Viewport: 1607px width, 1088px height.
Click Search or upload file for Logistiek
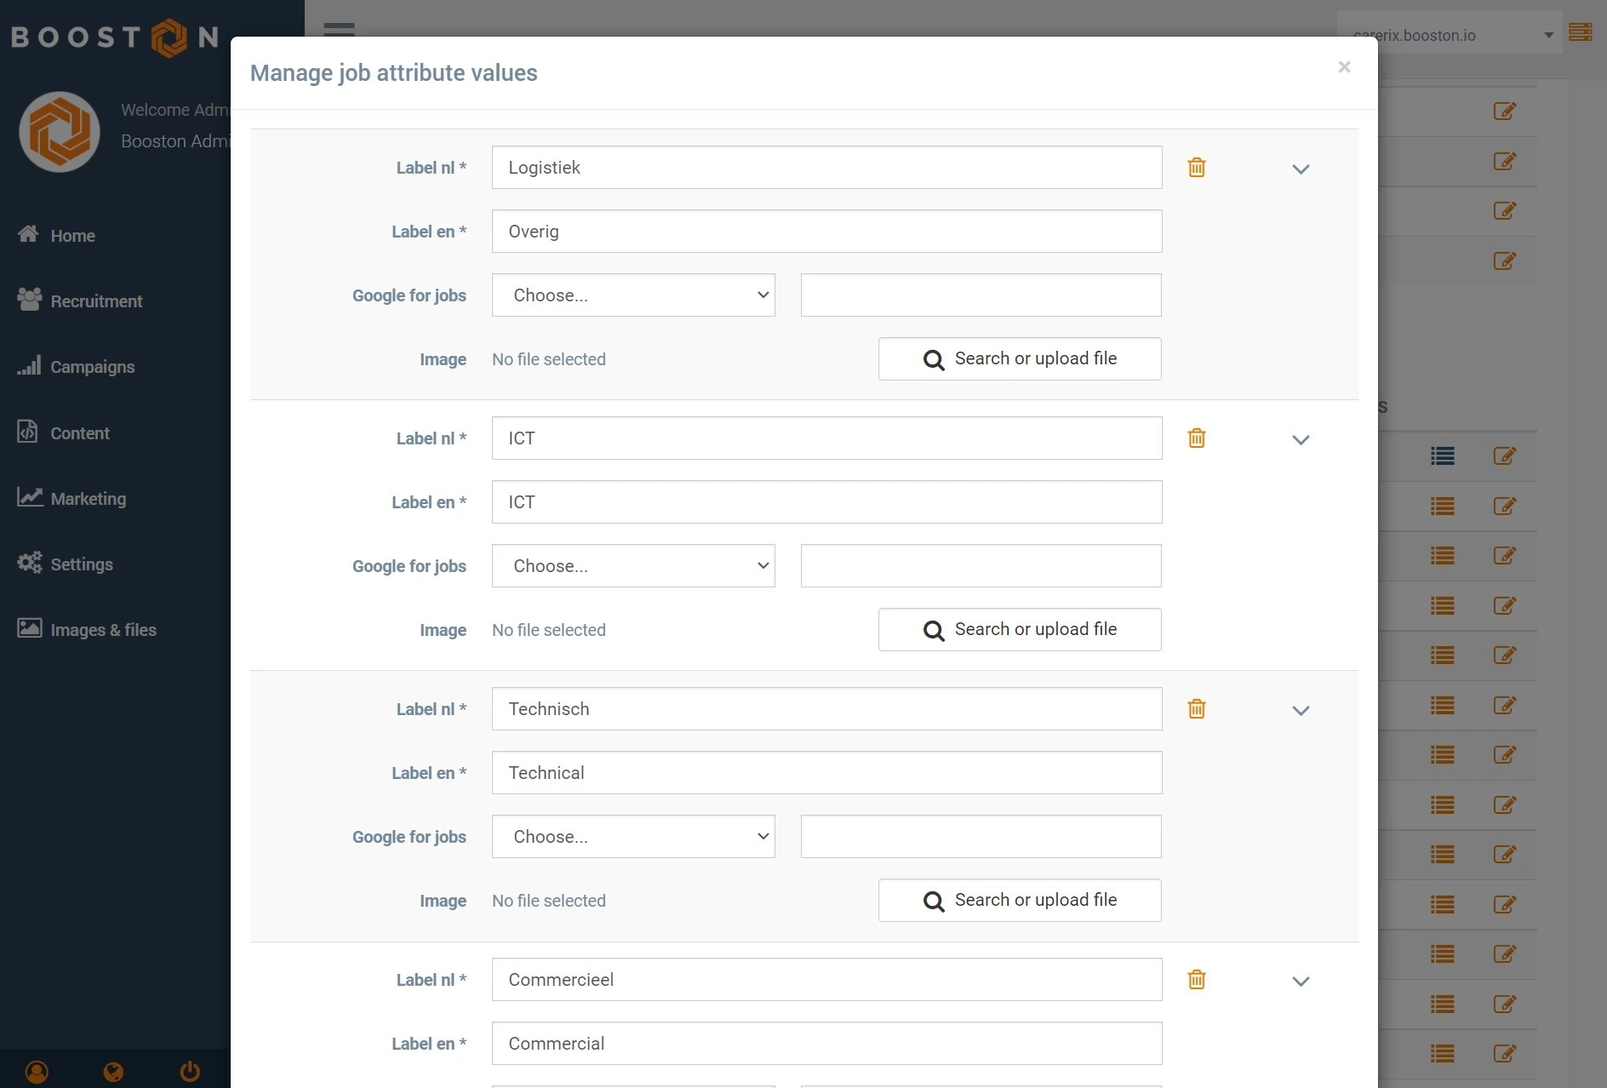click(1019, 359)
